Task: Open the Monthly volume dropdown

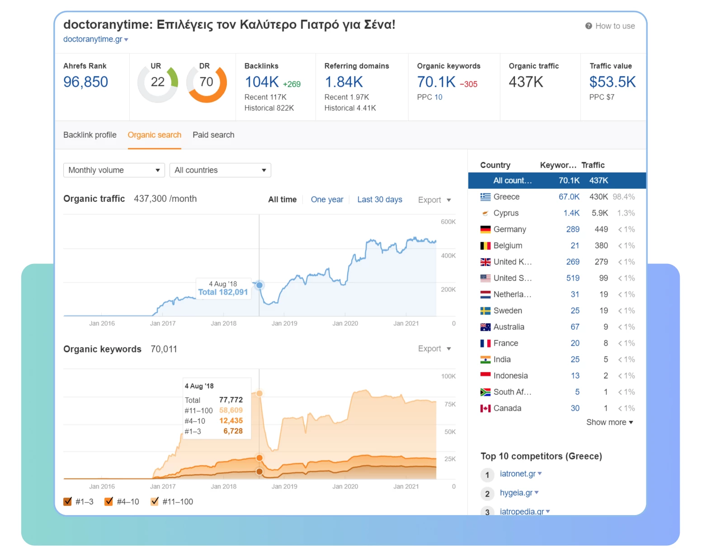Action: 114,170
